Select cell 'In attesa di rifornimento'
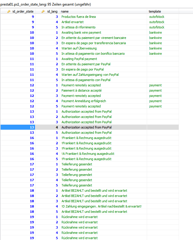 coord(103,27)
